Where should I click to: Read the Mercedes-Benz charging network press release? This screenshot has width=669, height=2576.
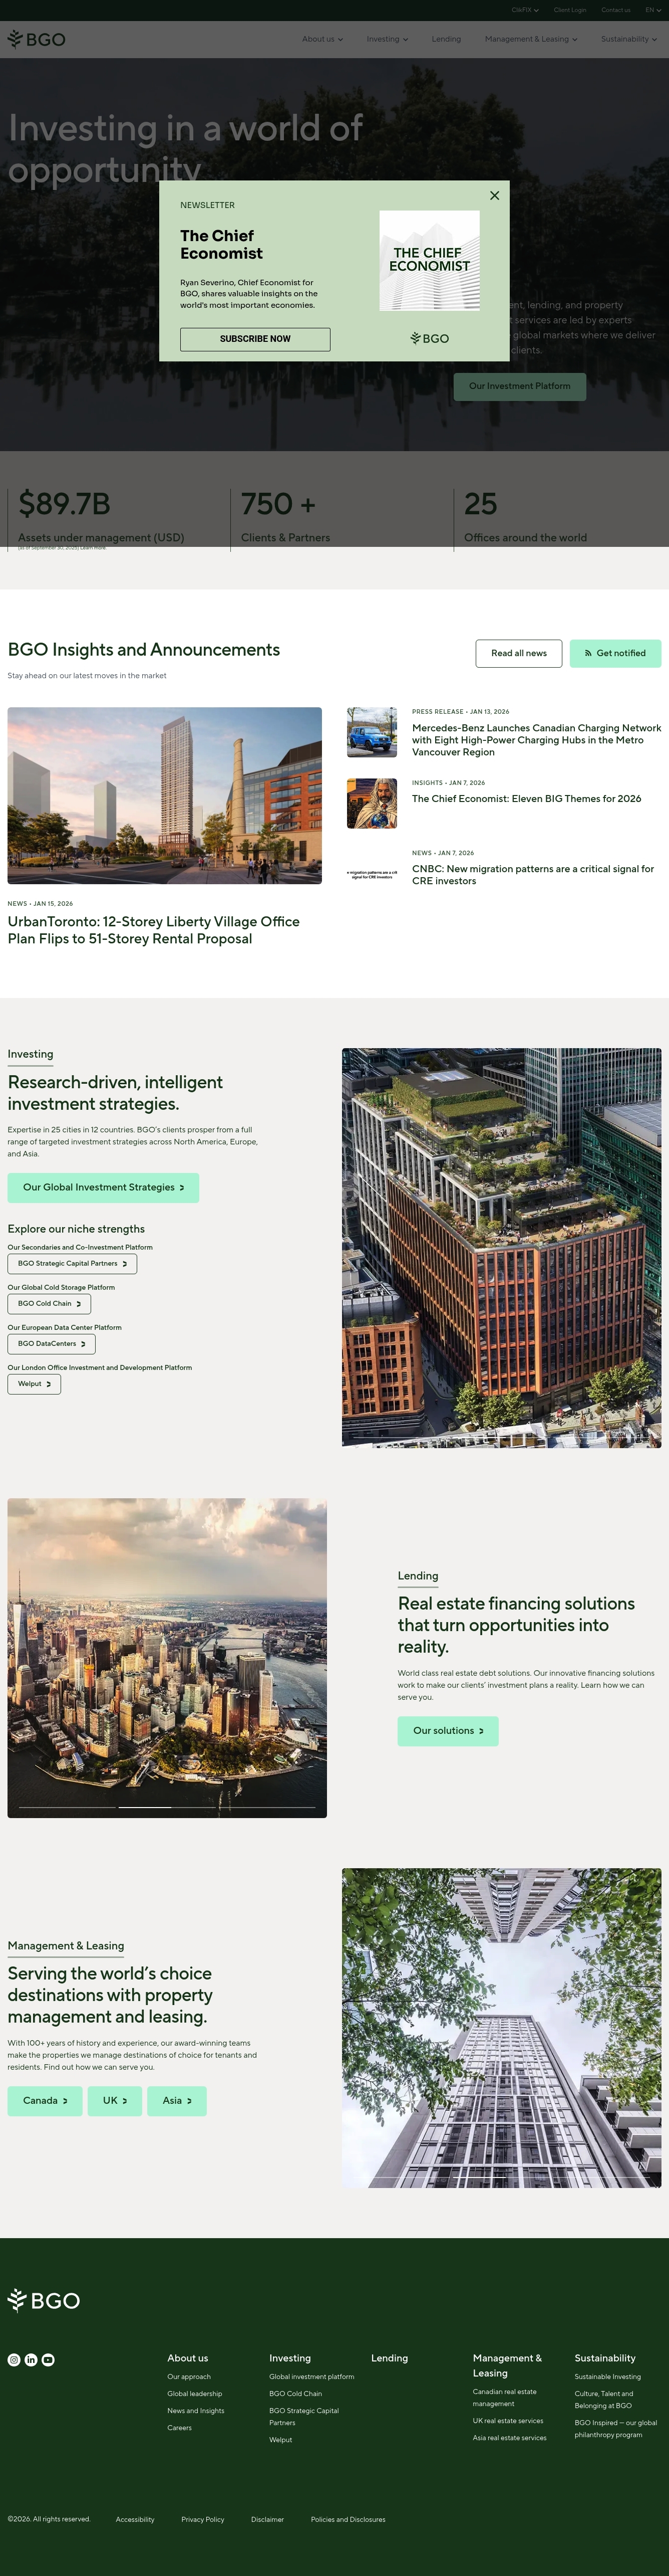[x=536, y=740]
